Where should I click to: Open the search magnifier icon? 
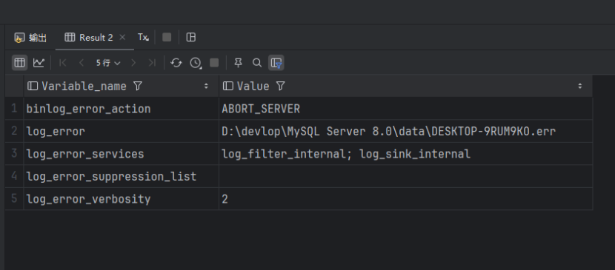tap(257, 63)
